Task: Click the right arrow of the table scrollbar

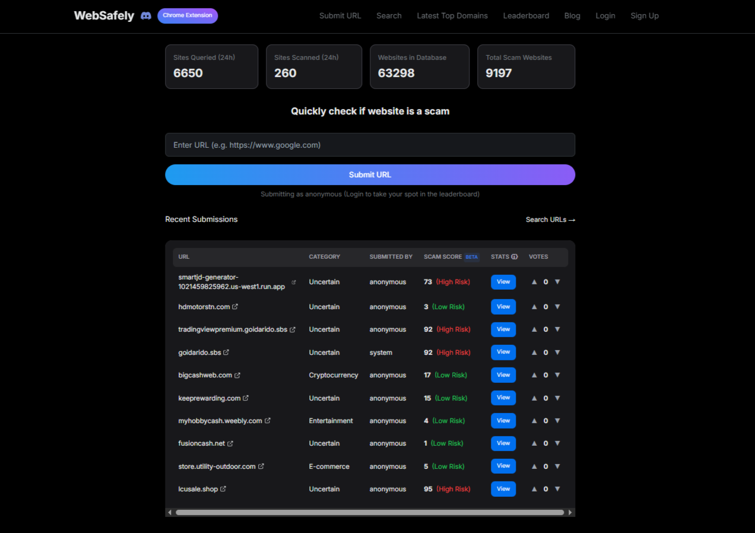Action: 570,512
